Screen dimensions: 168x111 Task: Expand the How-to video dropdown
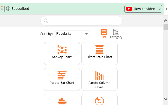tap(143, 9)
